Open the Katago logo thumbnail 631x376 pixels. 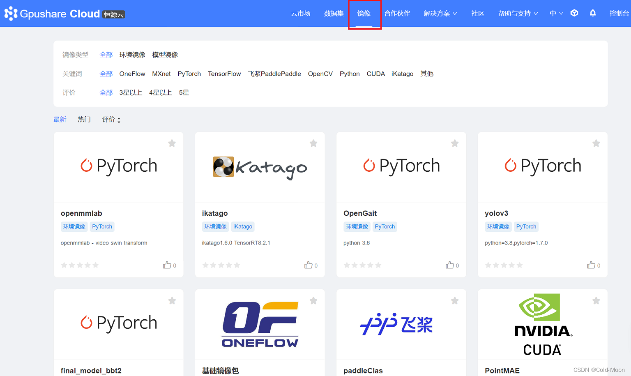click(260, 167)
